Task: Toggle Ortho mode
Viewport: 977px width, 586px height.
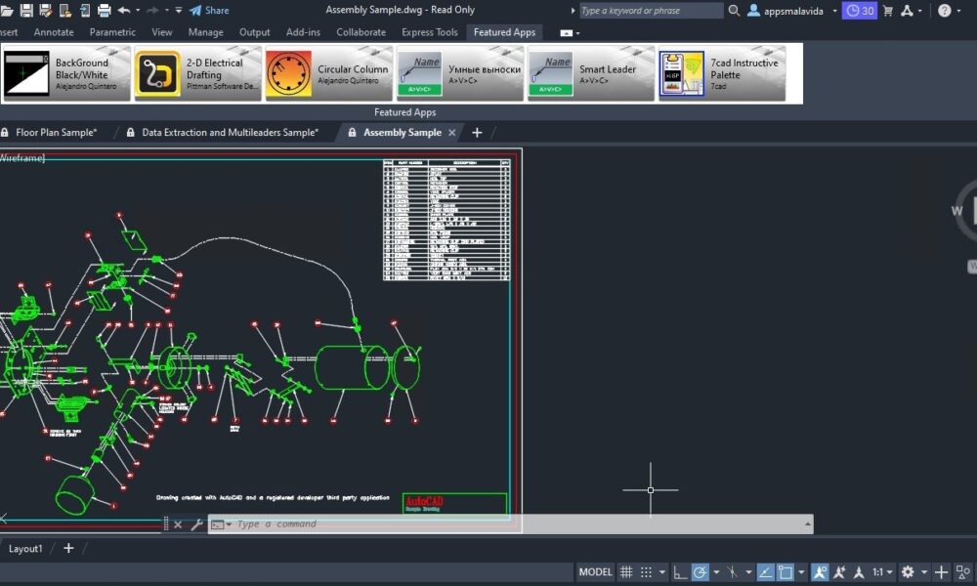Action: coord(680,571)
